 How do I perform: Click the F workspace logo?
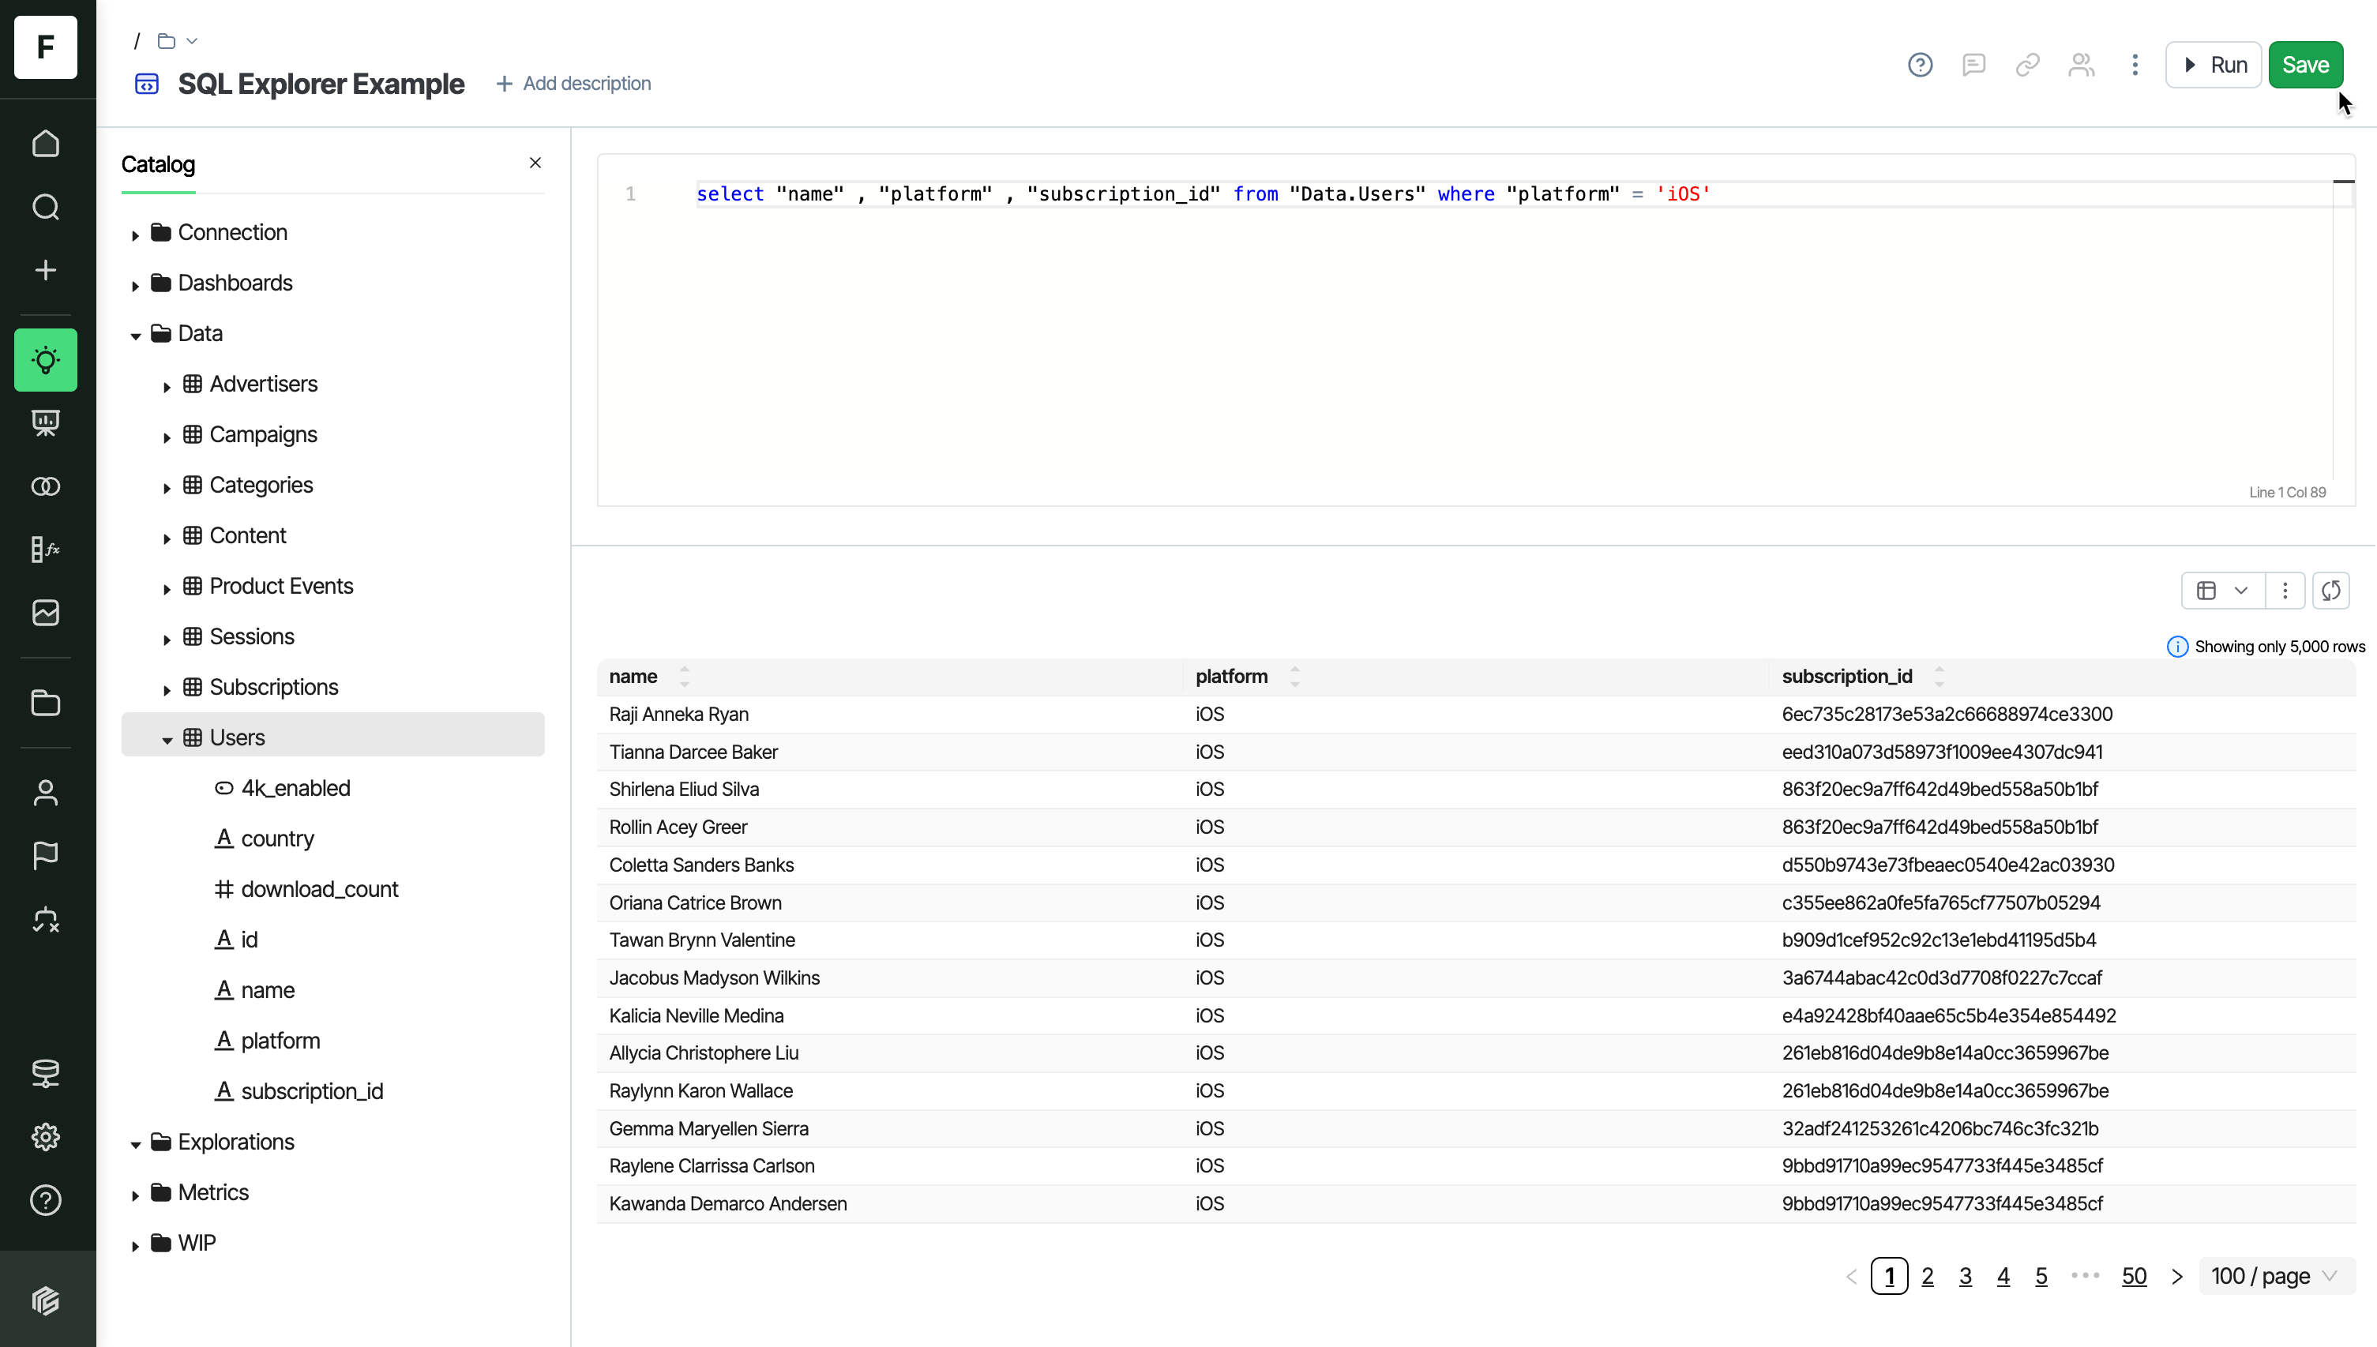45,47
